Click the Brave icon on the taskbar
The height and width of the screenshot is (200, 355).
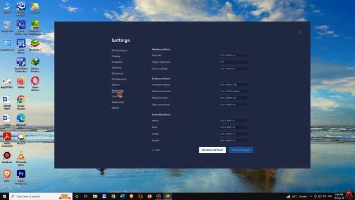[131, 196]
